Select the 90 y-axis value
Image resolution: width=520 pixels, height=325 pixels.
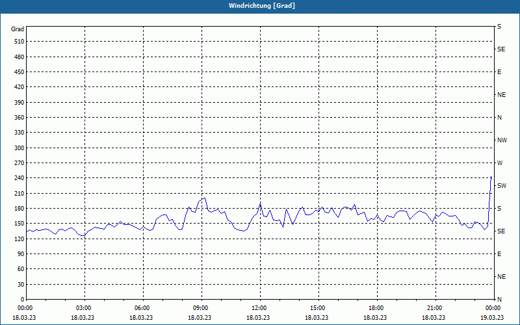pyautogui.click(x=21, y=253)
